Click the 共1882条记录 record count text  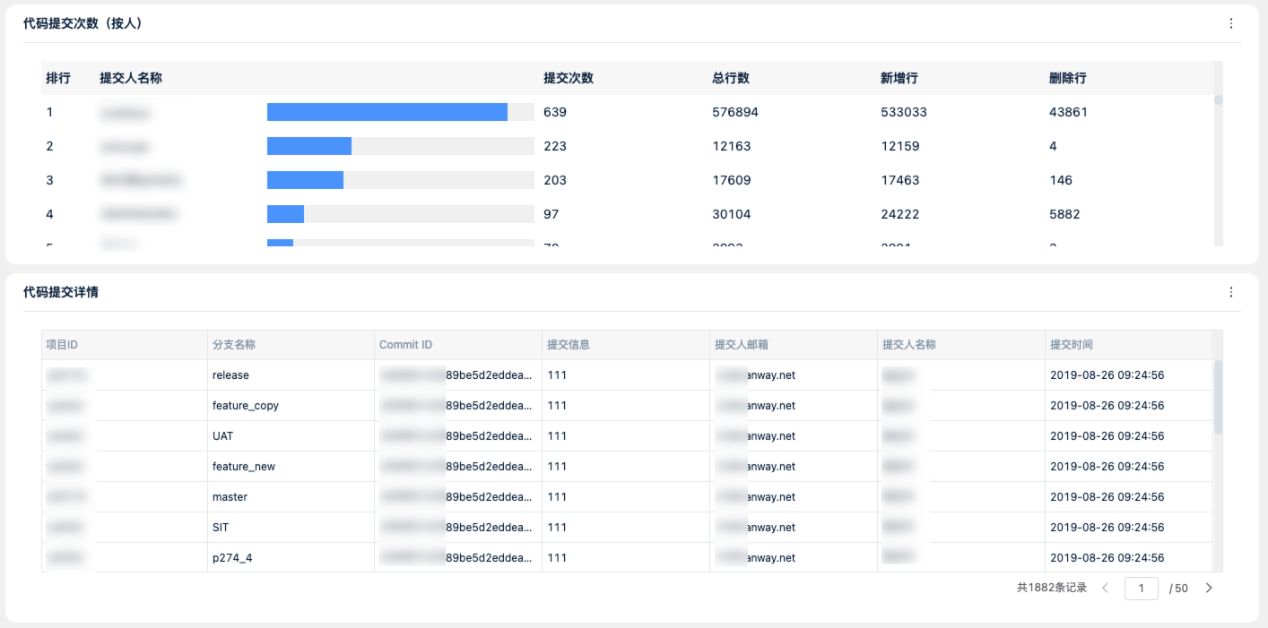1052,589
